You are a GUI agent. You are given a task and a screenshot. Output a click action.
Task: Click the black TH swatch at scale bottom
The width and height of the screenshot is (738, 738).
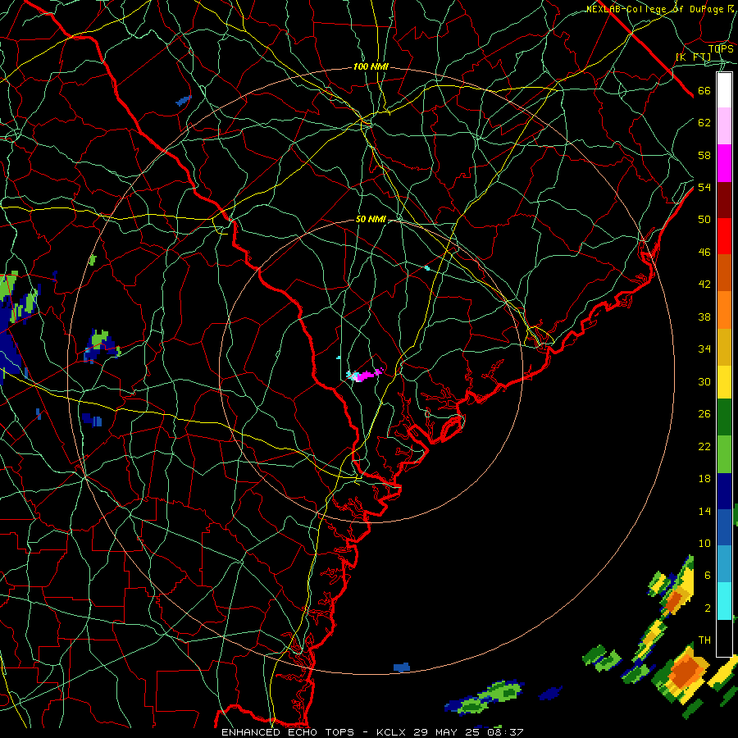click(724, 638)
